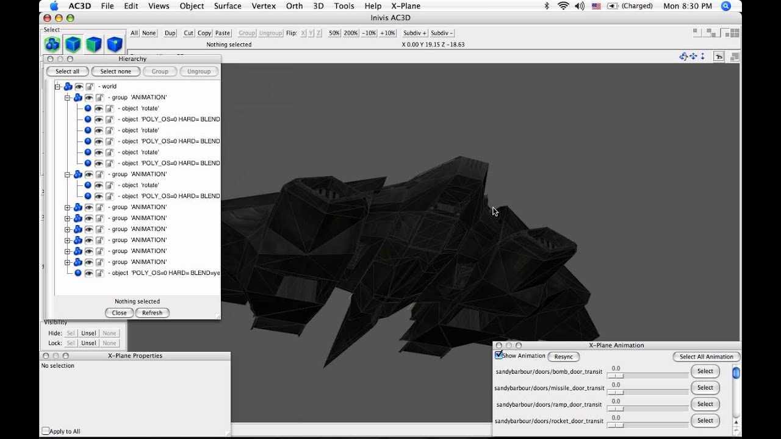Collapse the world tree node
The width and height of the screenshot is (781, 439).
[x=58, y=87]
